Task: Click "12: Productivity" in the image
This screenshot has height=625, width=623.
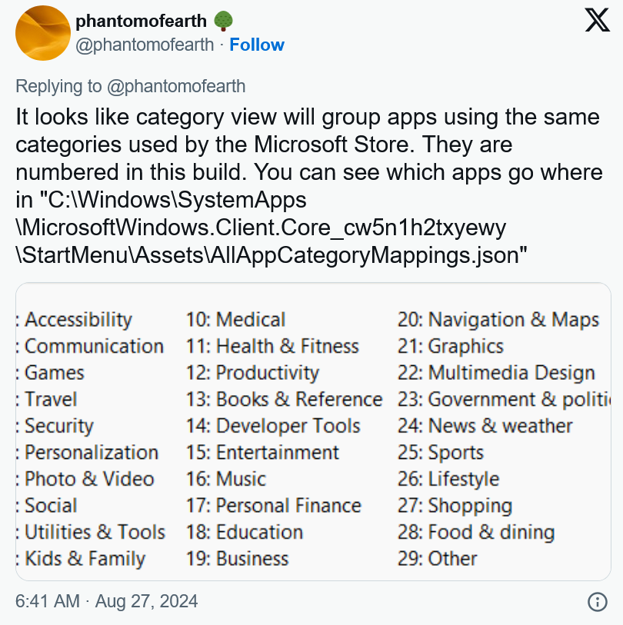Action: click(x=252, y=373)
